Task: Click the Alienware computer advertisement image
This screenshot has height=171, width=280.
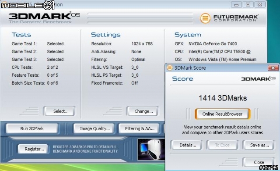Action: point(151,150)
